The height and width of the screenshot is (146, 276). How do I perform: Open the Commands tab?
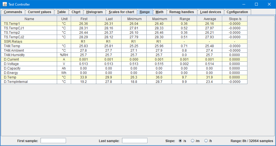pos(13,12)
